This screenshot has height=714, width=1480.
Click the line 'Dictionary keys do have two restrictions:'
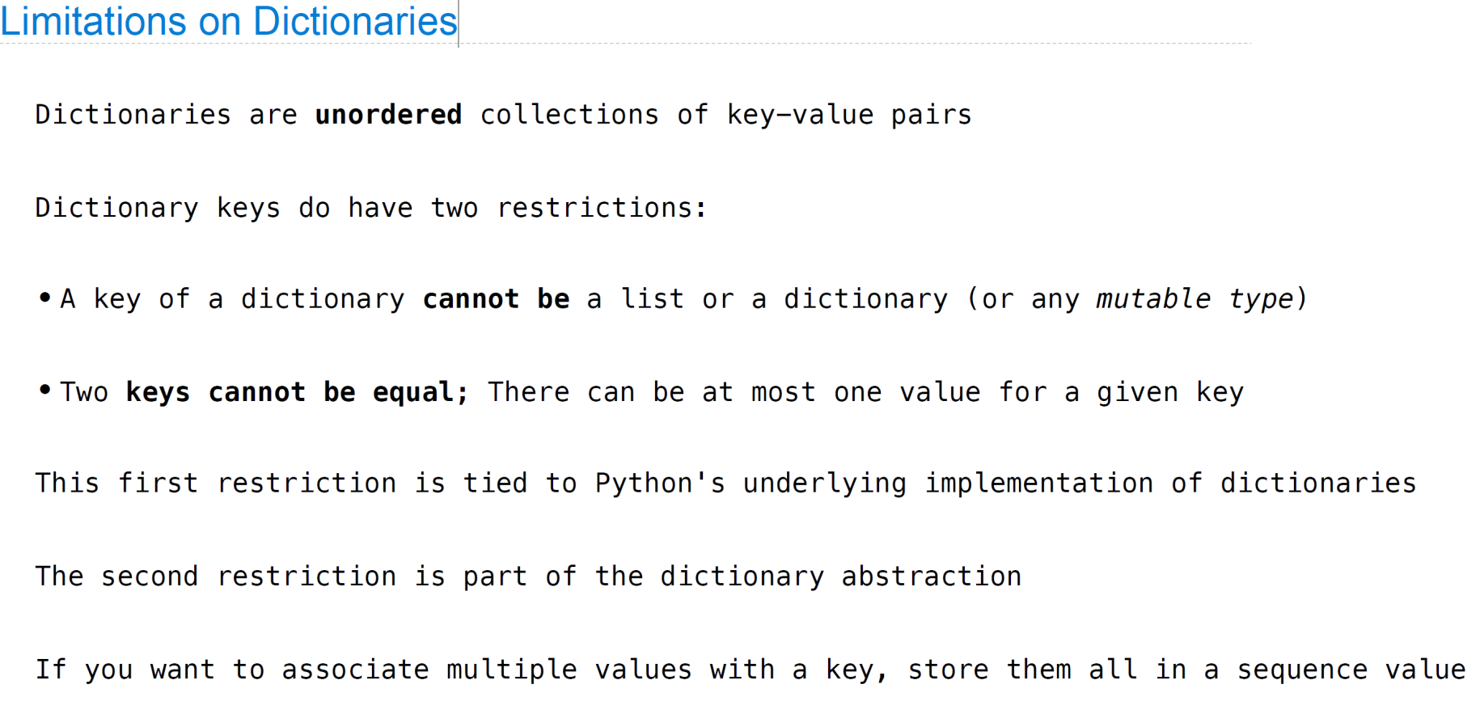pyautogui.click(x=371, y=208)
